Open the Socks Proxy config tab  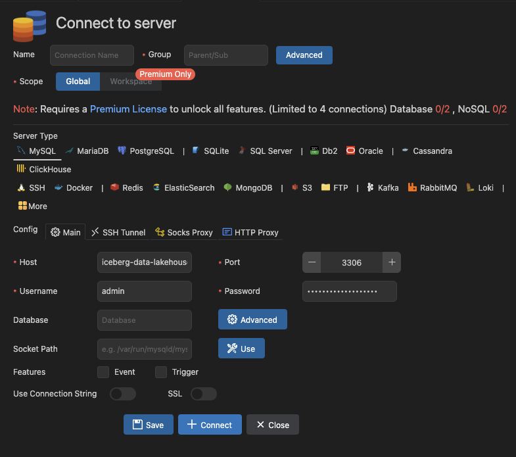click(184, 233)
